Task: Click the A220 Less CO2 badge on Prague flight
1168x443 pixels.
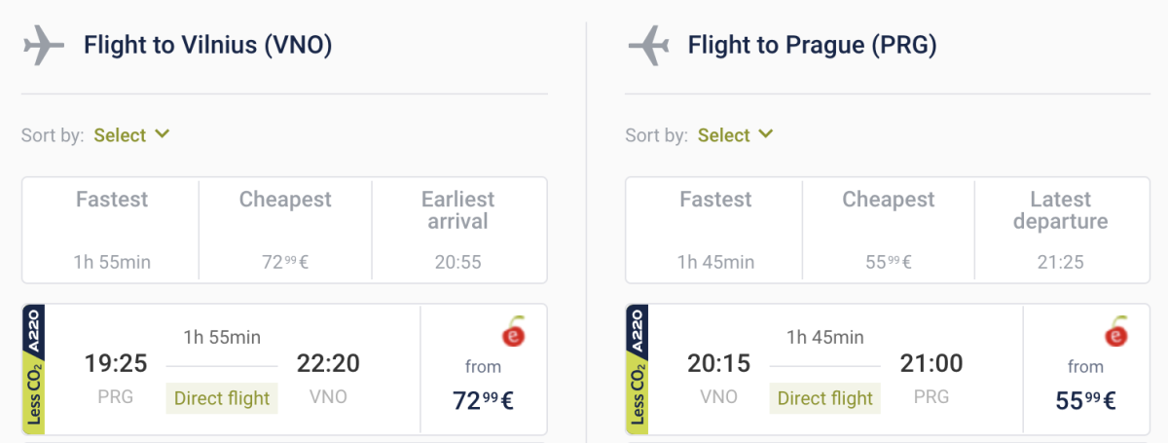Action: point(638,369)
